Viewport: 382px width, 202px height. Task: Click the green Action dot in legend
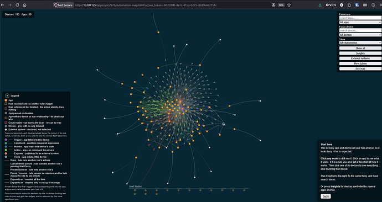tap(6, 150)
